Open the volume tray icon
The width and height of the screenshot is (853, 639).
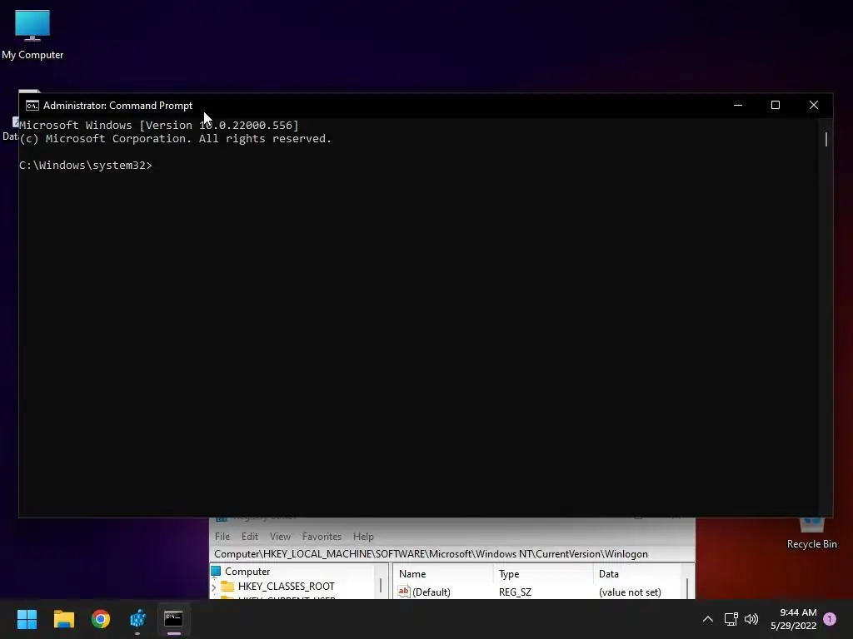751,619
